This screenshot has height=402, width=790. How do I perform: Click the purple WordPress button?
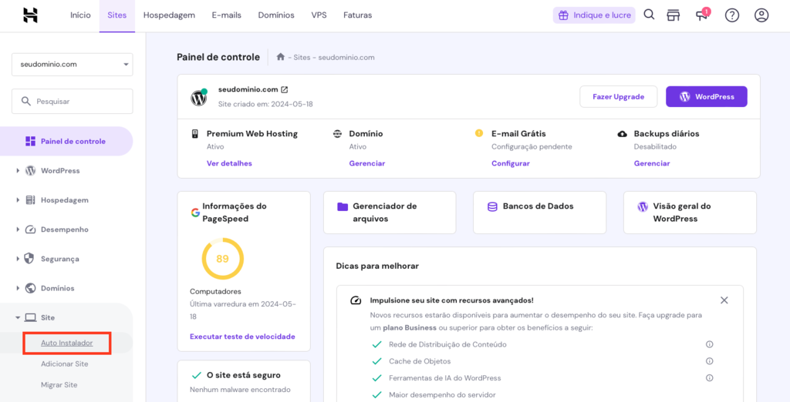pyautogui.click(x=707, y=96)
